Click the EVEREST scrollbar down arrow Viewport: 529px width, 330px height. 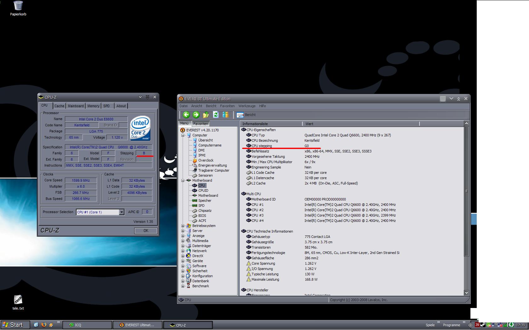click(466, 293)
